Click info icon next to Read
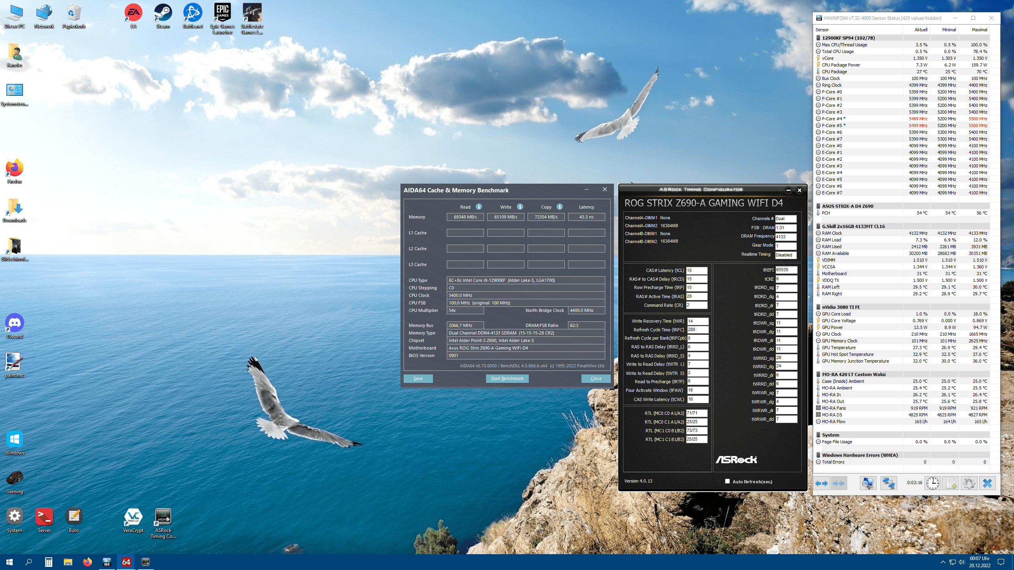 coord(479,207)
